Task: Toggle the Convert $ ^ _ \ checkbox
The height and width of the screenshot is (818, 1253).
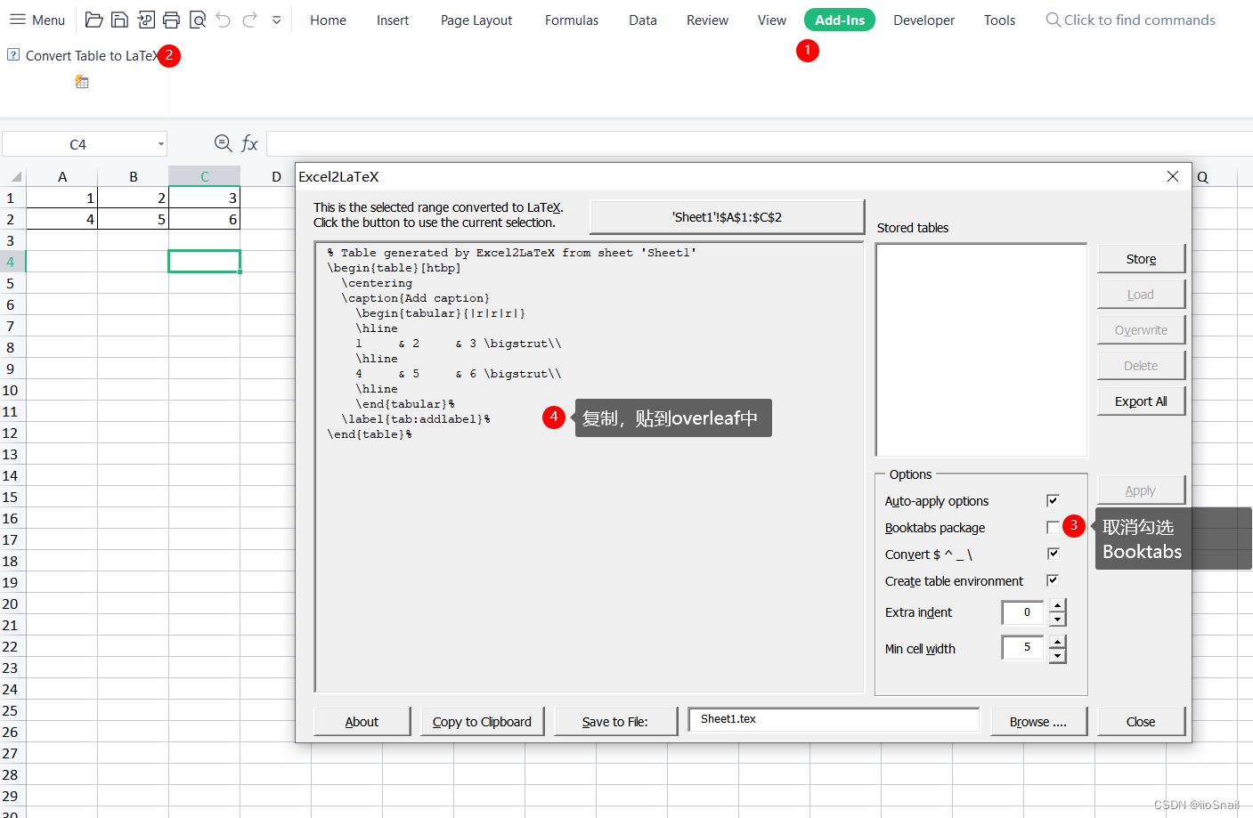Action: click(1053, 554)
